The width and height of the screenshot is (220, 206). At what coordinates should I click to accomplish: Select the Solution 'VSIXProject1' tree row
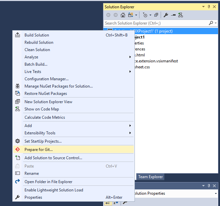[x=161, y=31]
